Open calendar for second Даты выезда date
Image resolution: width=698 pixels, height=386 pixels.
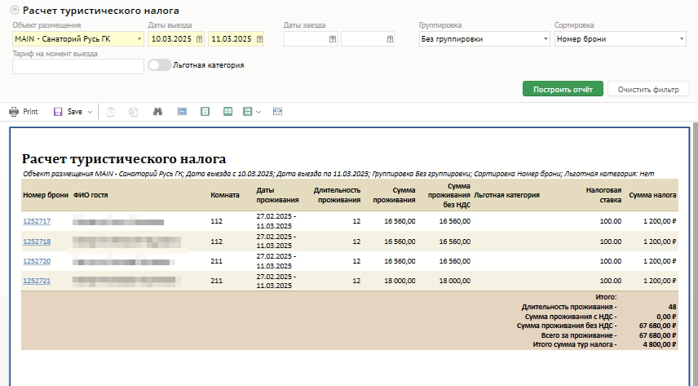pyautogui.click(x=258, y=38)
